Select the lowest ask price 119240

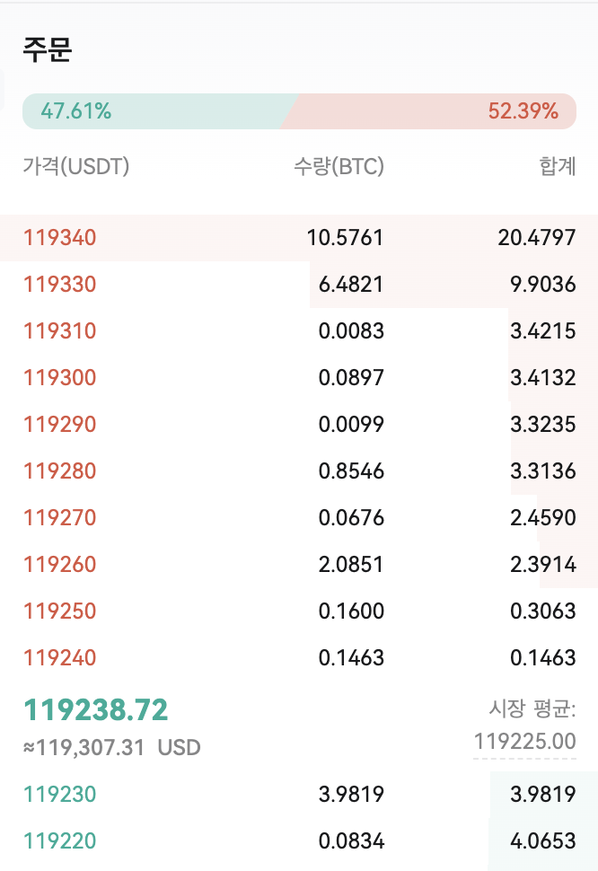pyautogui.click(x=60, y=657)
